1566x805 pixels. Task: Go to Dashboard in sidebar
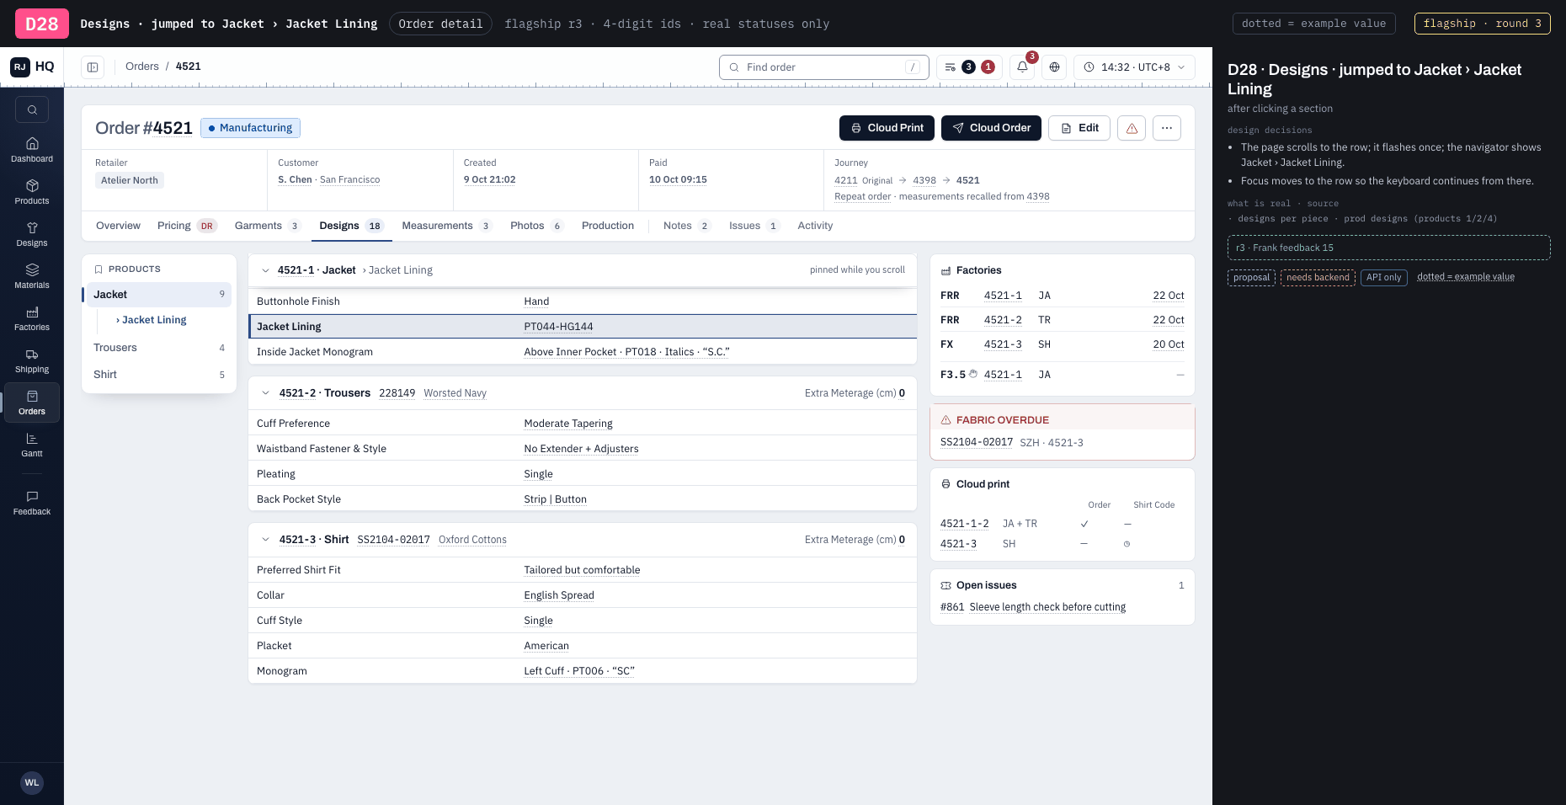click(32, 150)
